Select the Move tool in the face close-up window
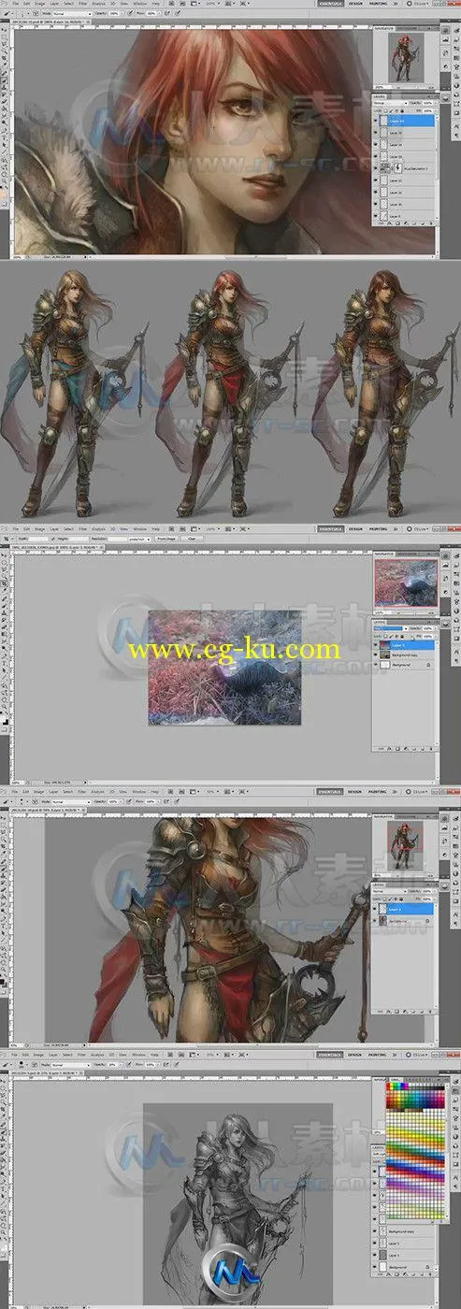The height and width of the screenshot is (1309, 461). point(6,29)
